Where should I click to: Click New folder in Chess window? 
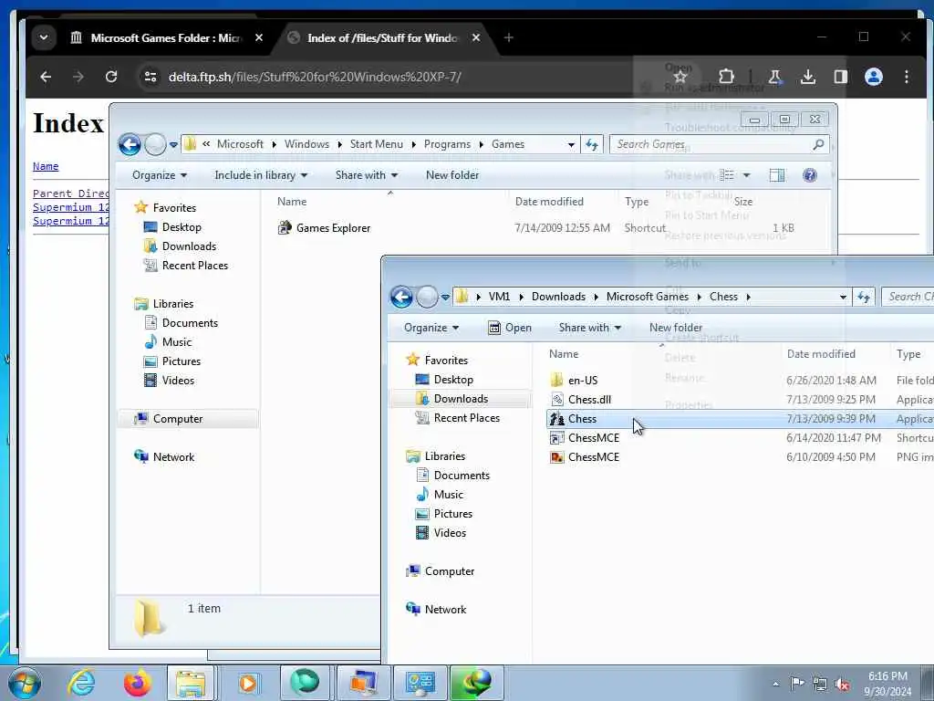(x=676, y=328)
